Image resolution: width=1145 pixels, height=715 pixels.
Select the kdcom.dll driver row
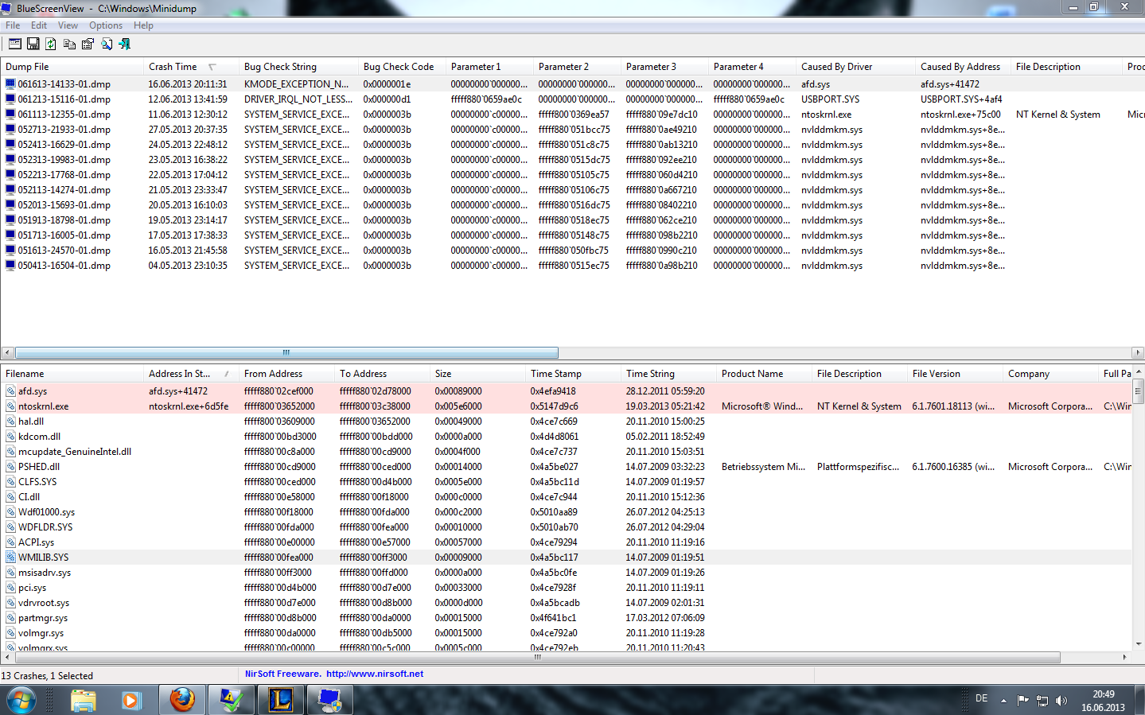[566, 437]
